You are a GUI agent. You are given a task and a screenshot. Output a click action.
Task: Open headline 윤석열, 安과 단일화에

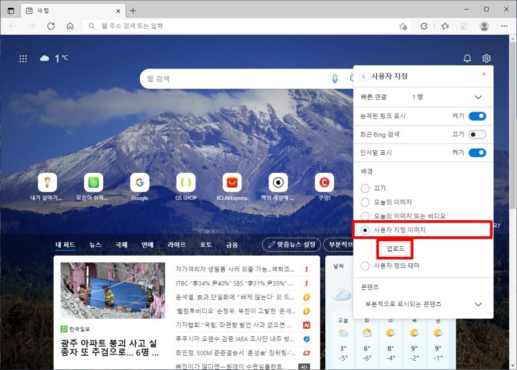point(235,297)
